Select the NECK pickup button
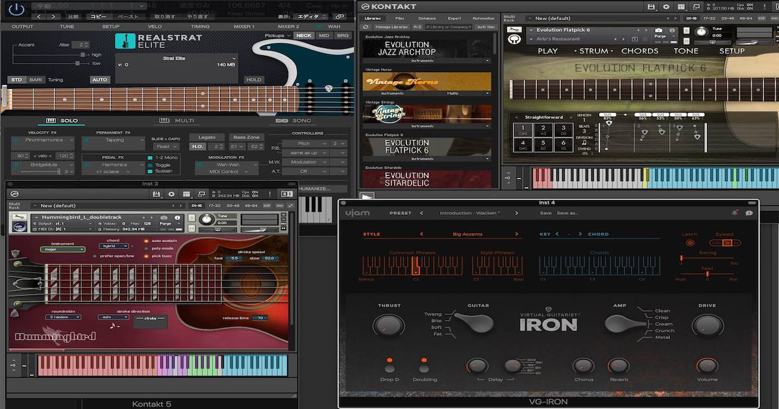779x409 pixels. [304, 36]
